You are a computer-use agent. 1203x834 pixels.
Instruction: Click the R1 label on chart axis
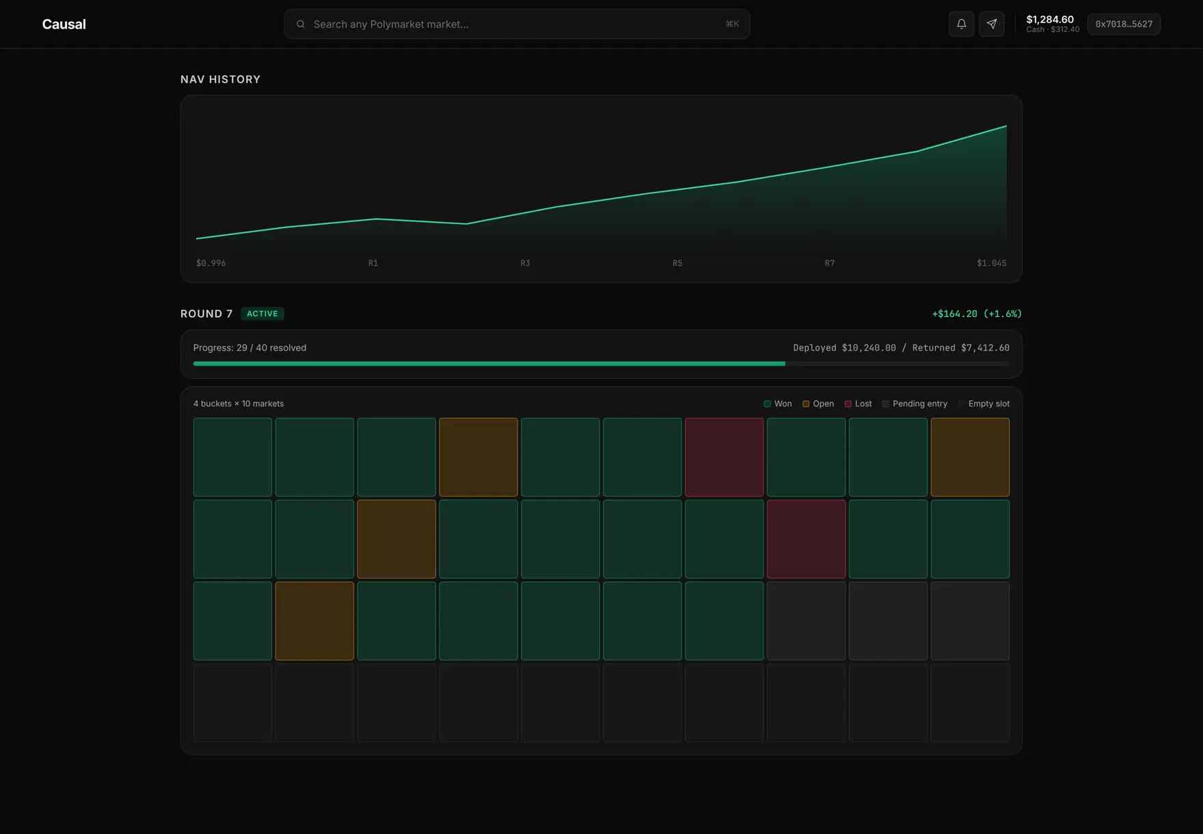click(373, 263)
